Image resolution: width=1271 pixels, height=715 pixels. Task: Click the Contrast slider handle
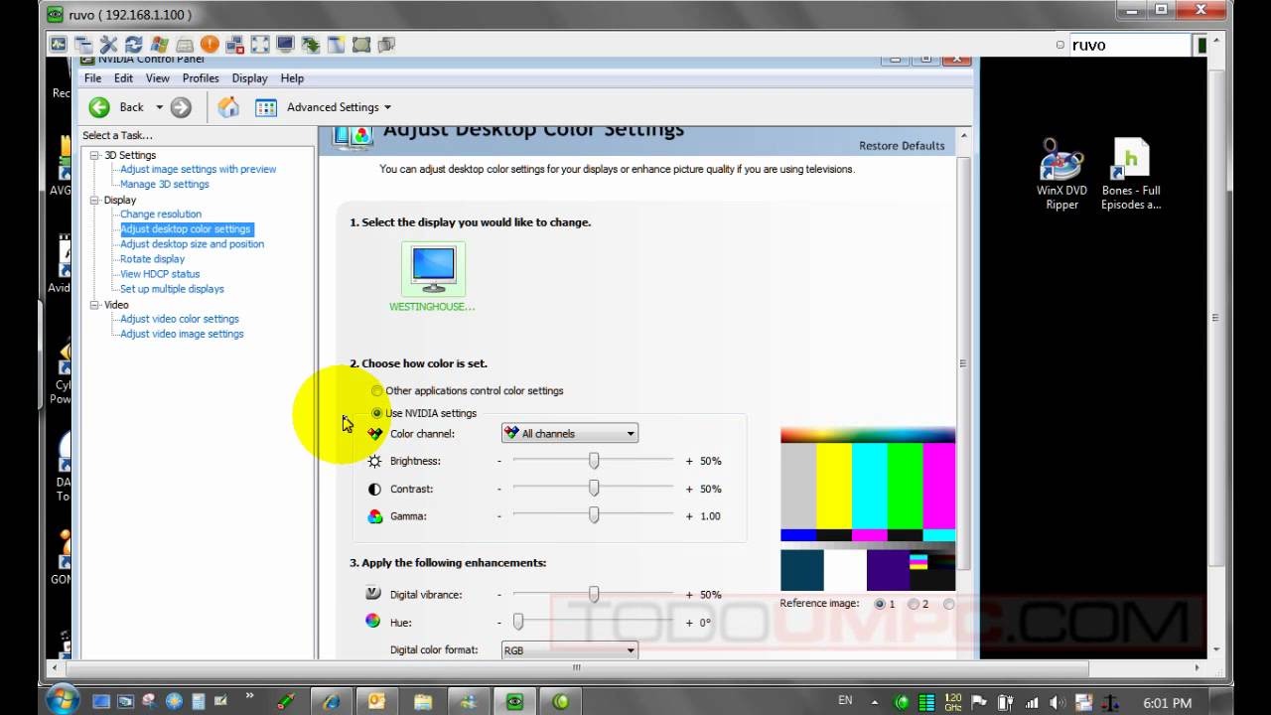pyautogui.click(x=594, y=489)
